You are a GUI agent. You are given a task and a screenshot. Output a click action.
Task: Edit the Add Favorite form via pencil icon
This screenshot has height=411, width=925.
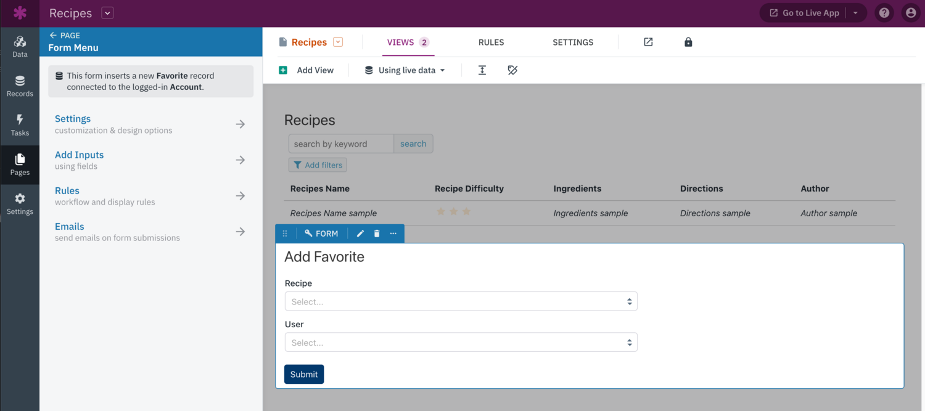pyautogui.click(x=360, y=233)
